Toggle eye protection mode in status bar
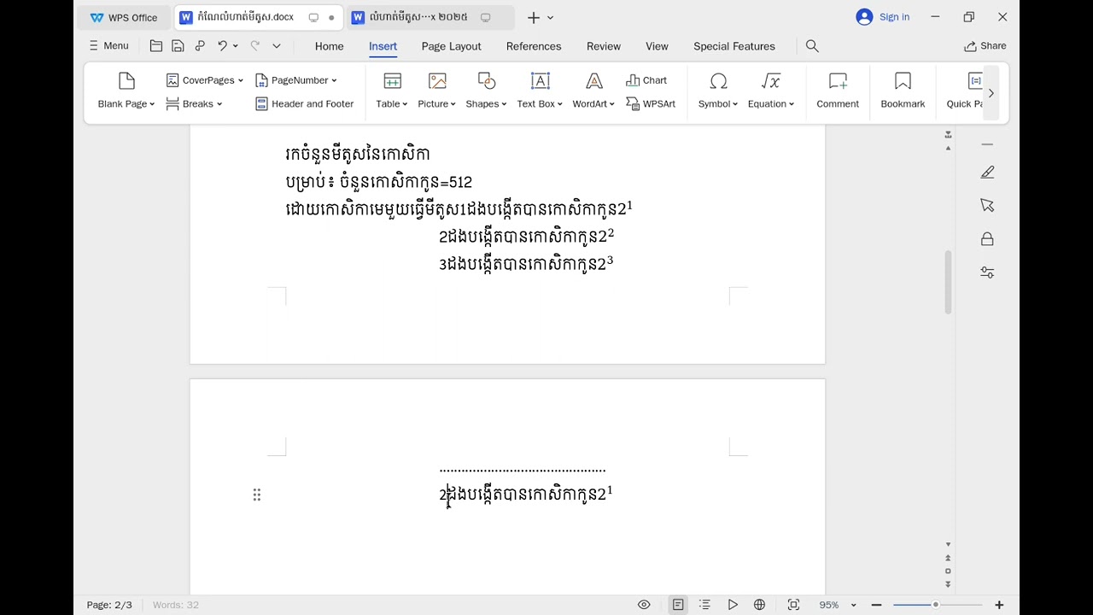This screenshot has width=1093, height=615. click(x=644, y=605)
